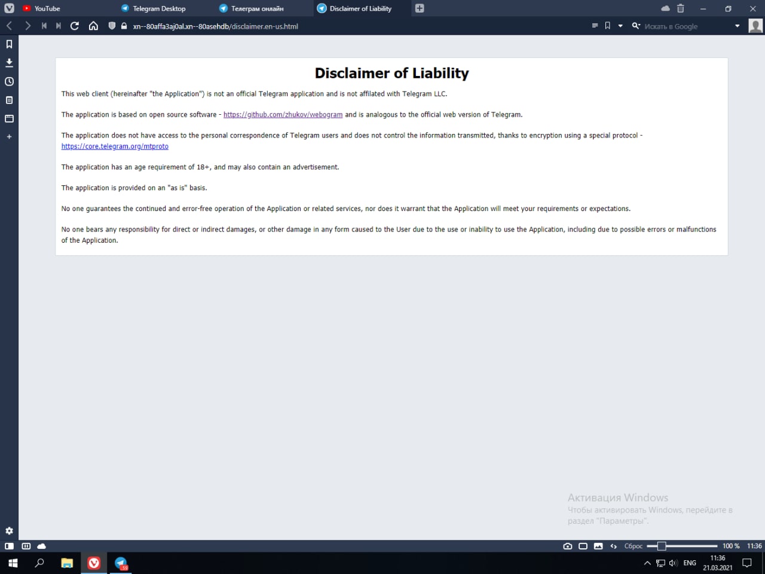Open the Windows Start menu
Viewport: 765px width, 574px height.
pos(13,563)
